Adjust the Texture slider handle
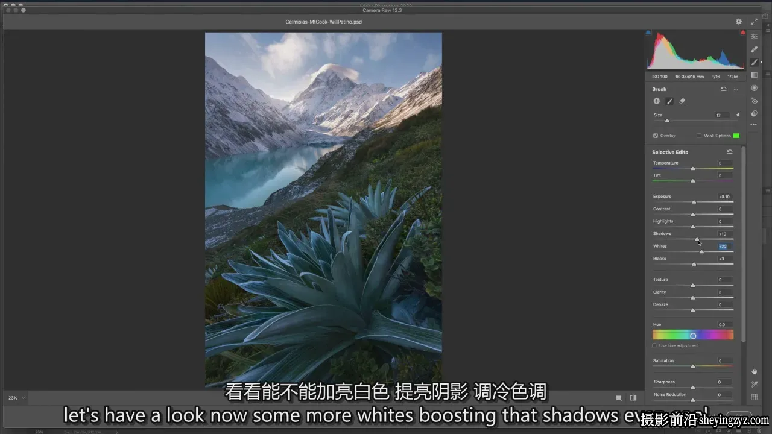Image resolution: width=772 pixels, height=434 pixels. [x=693, y=285]
